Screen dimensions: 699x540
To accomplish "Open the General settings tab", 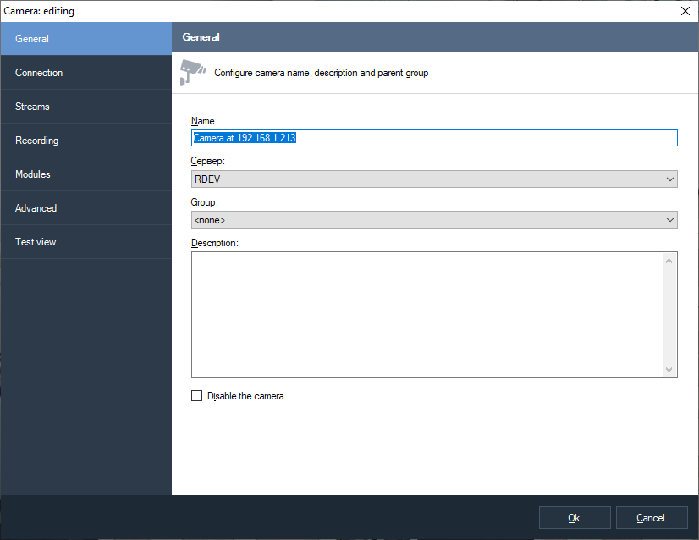I will coord(85,39).
